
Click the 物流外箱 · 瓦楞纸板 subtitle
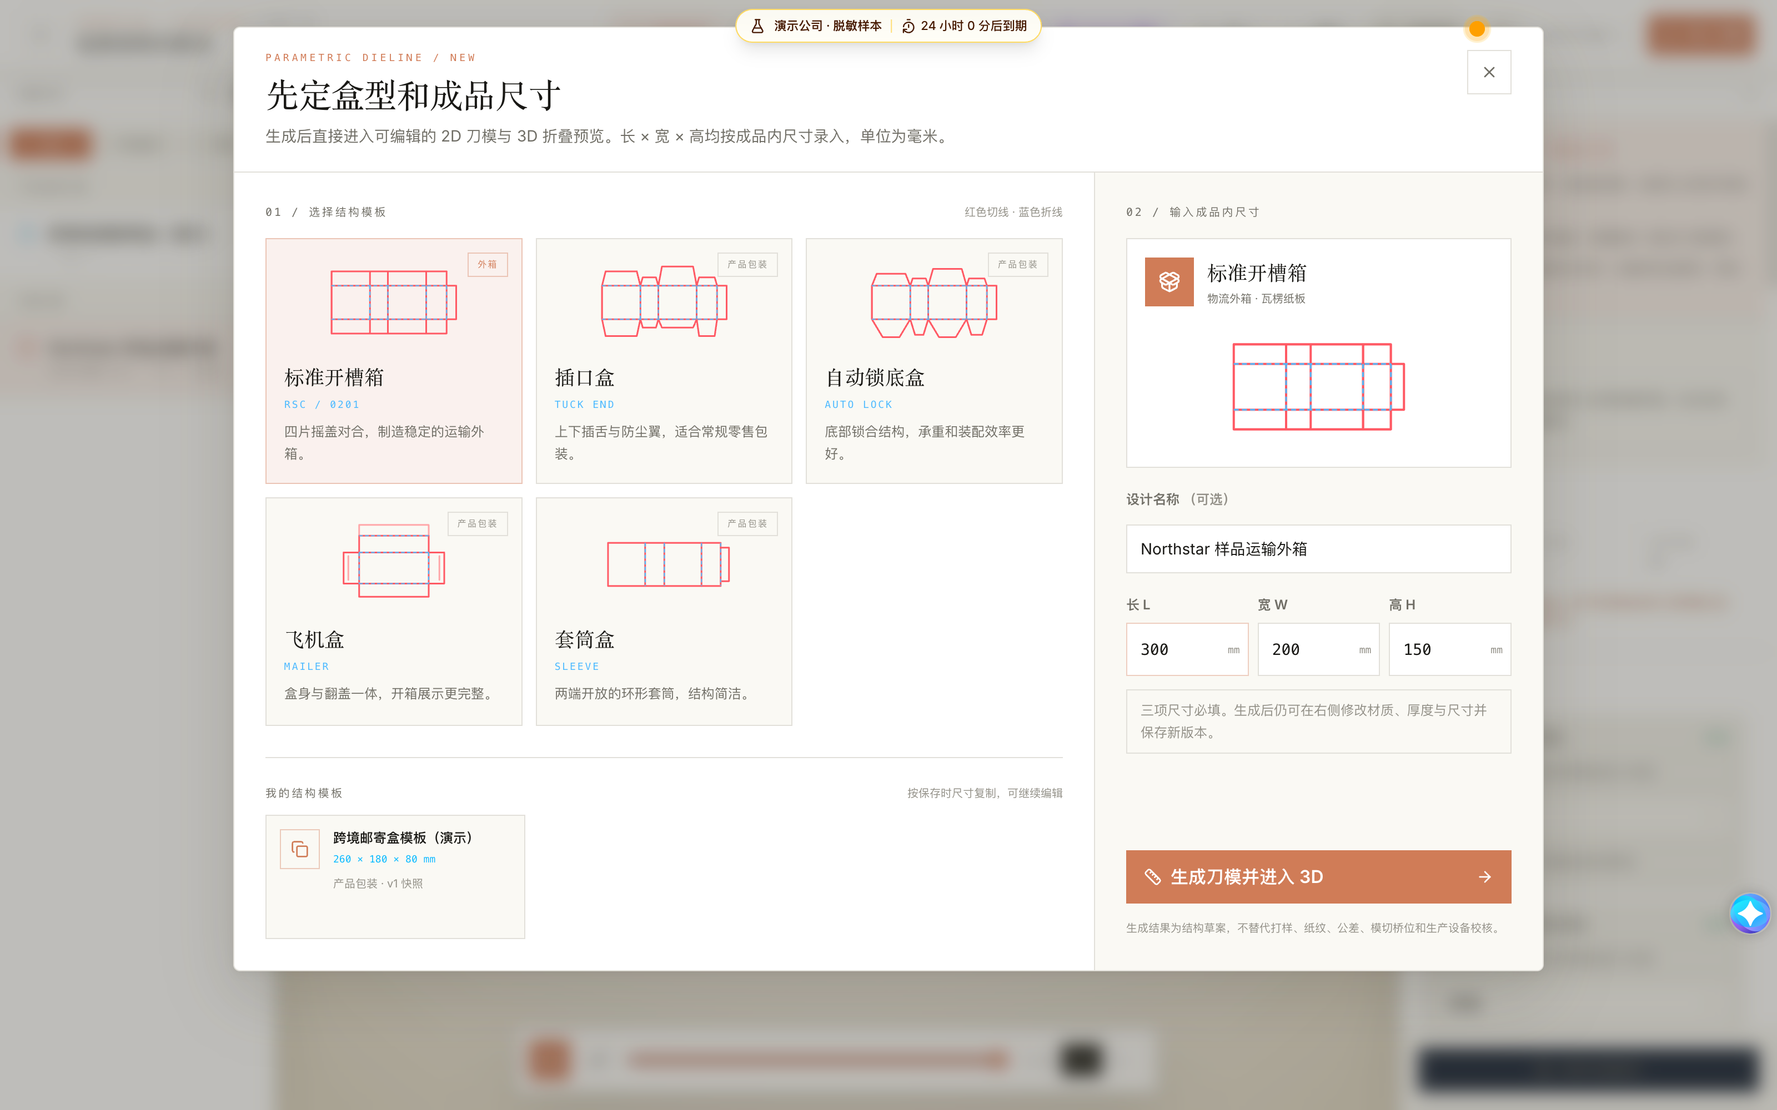pos(1256,298)
